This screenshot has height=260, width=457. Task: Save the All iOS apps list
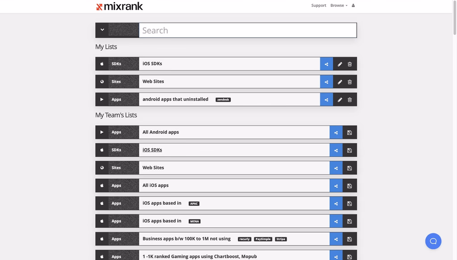[x=349, y=186]
